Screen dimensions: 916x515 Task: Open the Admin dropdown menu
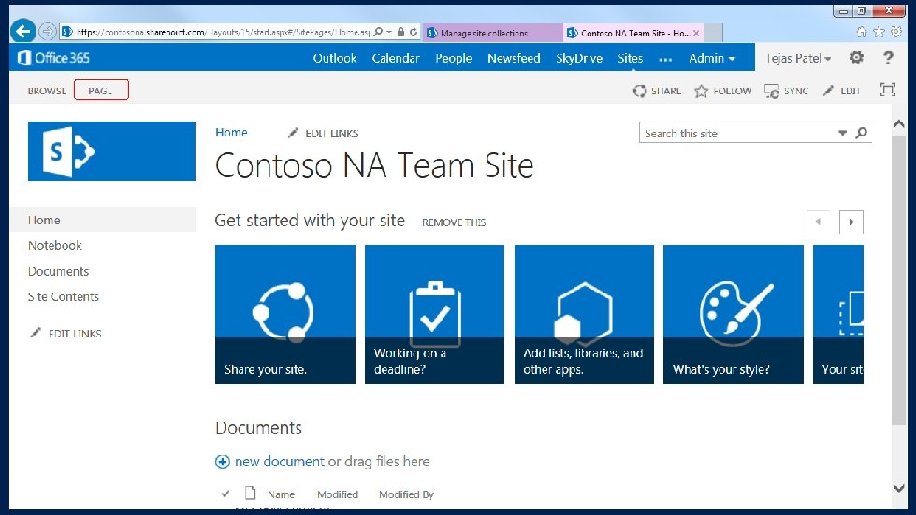tap(711, 58)
